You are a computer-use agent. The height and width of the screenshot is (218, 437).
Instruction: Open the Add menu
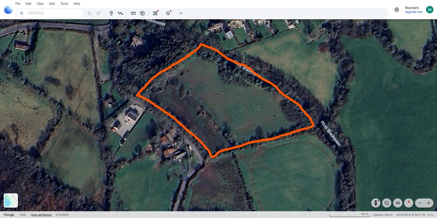pos(52,4)
